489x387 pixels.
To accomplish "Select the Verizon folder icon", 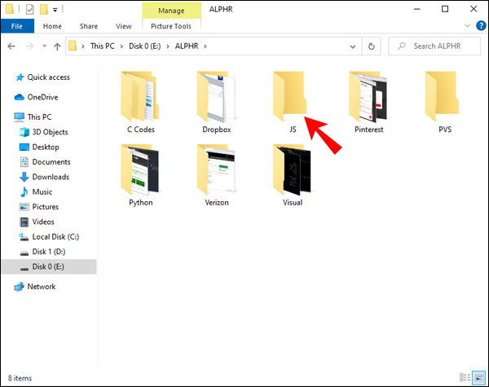I will (x=216, y=169).
